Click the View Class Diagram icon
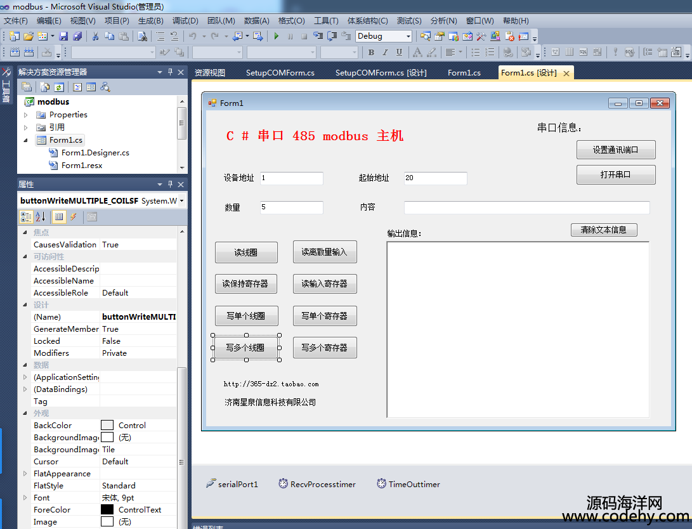Image resolution: width=692 pixels, height=529 pixels. click(x=105, y=87)
